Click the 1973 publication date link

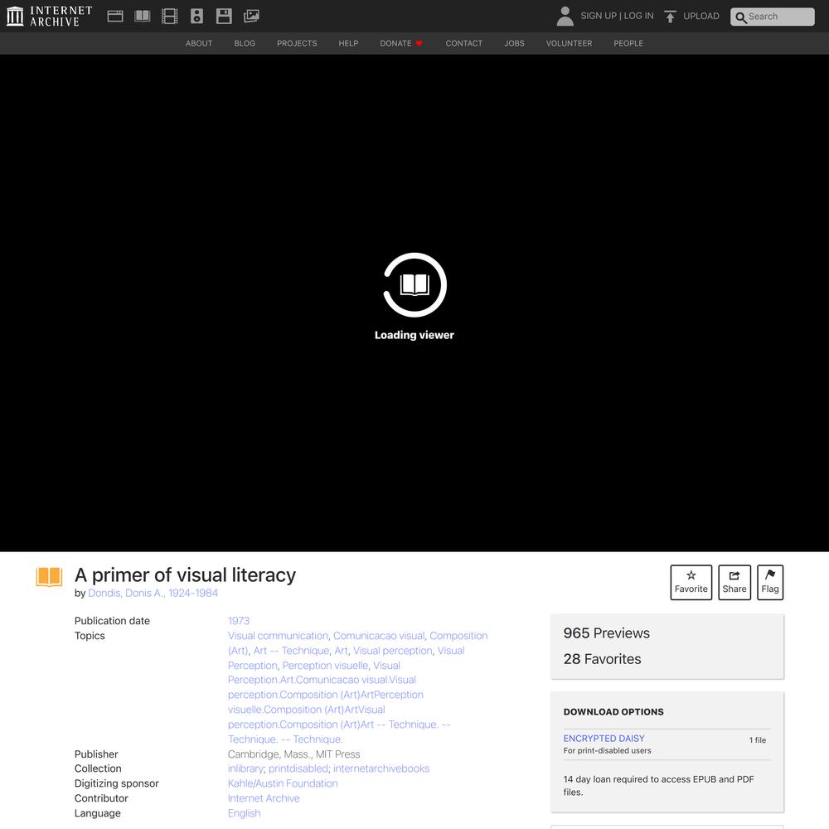(239, 621)
